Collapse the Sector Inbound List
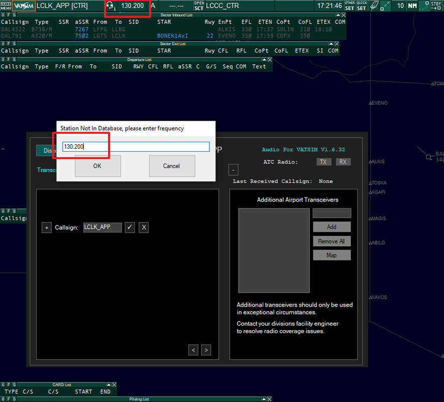This screenshot has width=444, height=402. (338, 15)
